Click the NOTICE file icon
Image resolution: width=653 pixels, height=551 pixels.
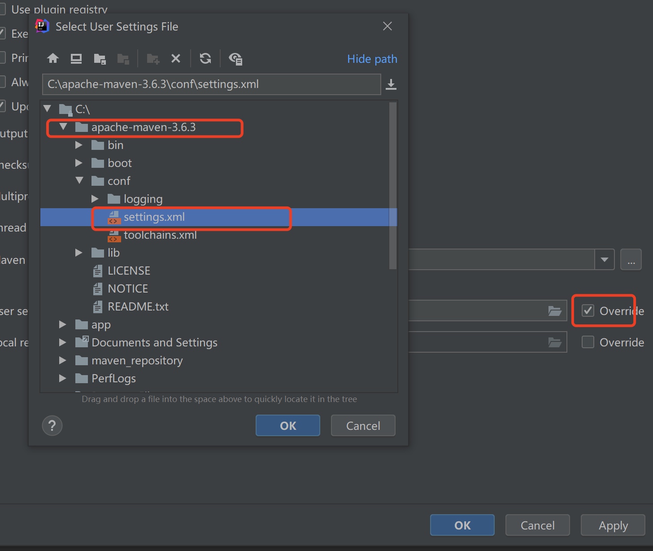97,289
